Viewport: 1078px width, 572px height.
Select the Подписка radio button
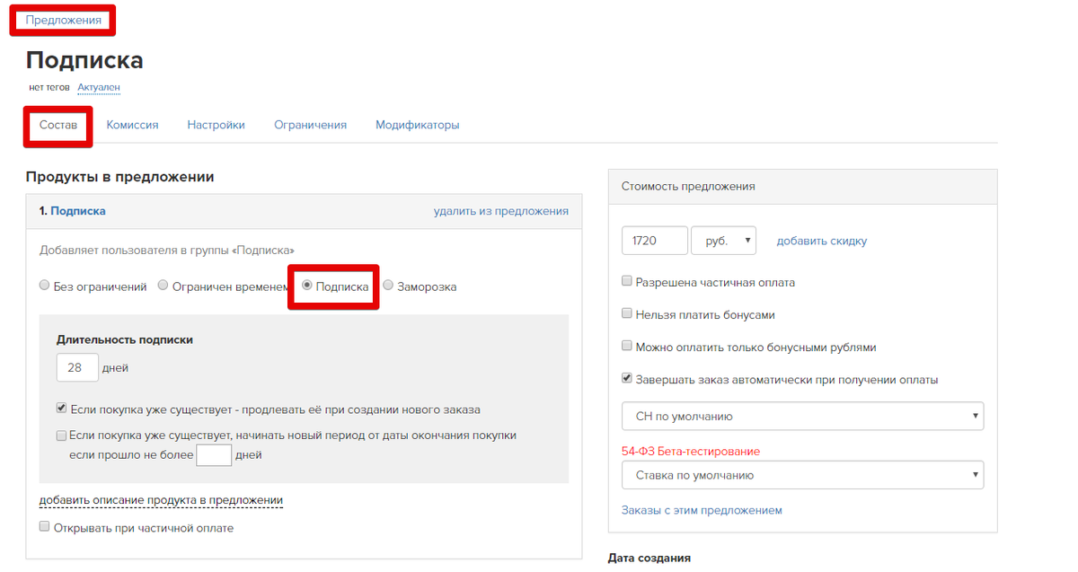pos(307,286)
